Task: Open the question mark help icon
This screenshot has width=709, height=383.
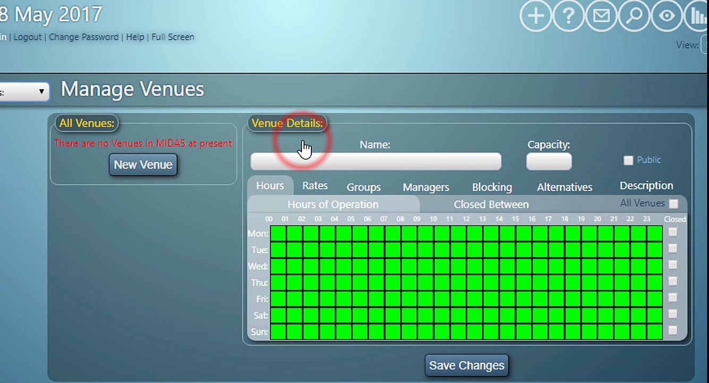Action: coord(568,16)
